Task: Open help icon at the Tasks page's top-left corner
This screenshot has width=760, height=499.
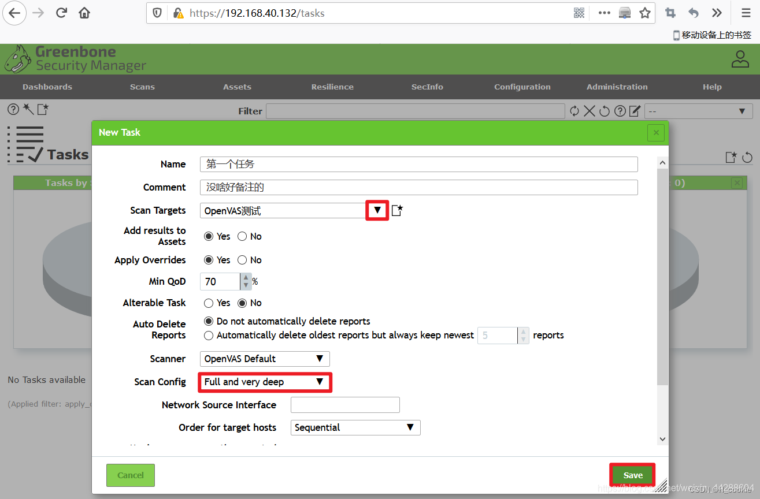Action: (x=13, y=109)
